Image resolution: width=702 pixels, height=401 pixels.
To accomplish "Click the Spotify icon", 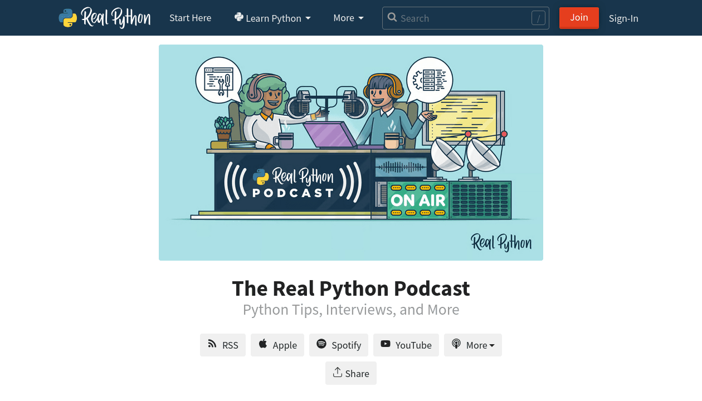I will [x=323, y=344].
